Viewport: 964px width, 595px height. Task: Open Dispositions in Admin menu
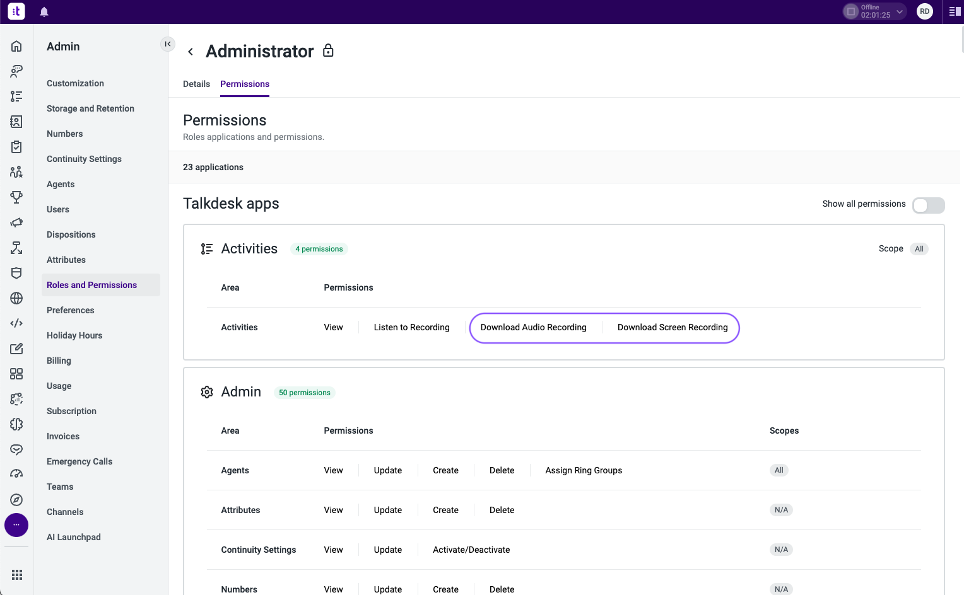pyautogui.click(x=71, y=234)
